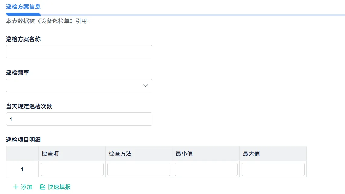Screen dimensions: 345x194
Task: Select the 巡检方案信息 tab
Action: [x=23, y=7]
